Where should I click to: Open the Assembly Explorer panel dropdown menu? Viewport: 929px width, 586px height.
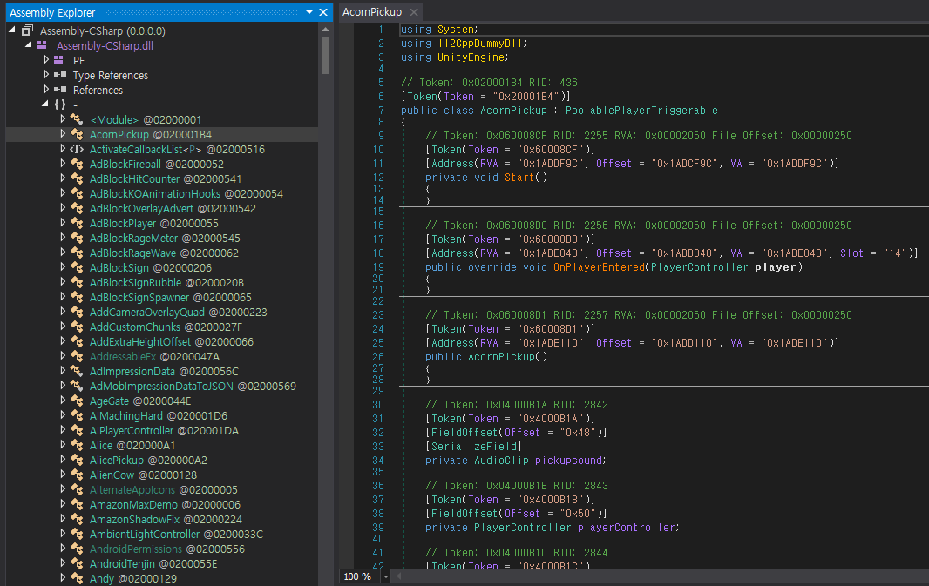(311, 11)
